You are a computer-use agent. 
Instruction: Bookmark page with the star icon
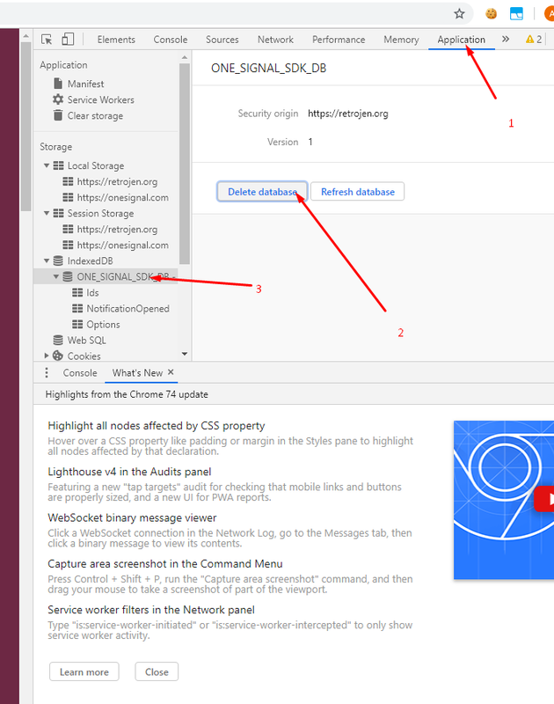click(x=459, y=13)
